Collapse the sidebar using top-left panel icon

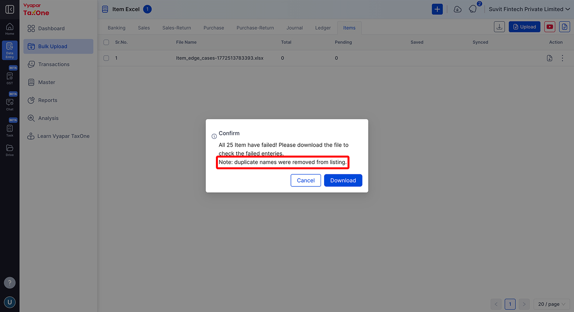[10, 9]
